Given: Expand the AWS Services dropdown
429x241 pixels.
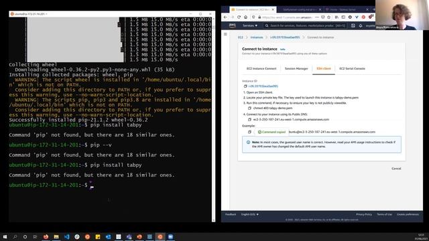Looking at the screenshot, I should pos(250,25).
